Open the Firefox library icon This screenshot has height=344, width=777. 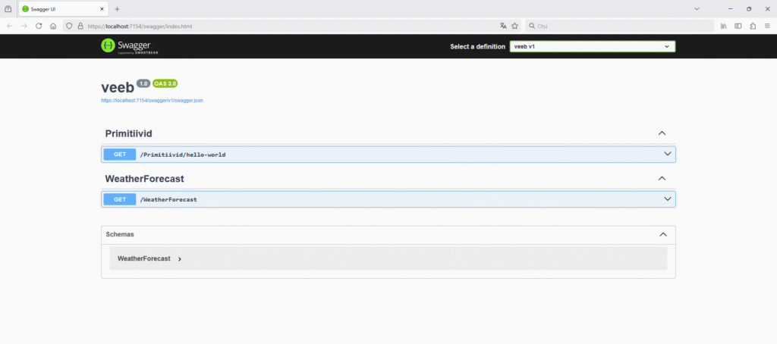pos(723,26)
